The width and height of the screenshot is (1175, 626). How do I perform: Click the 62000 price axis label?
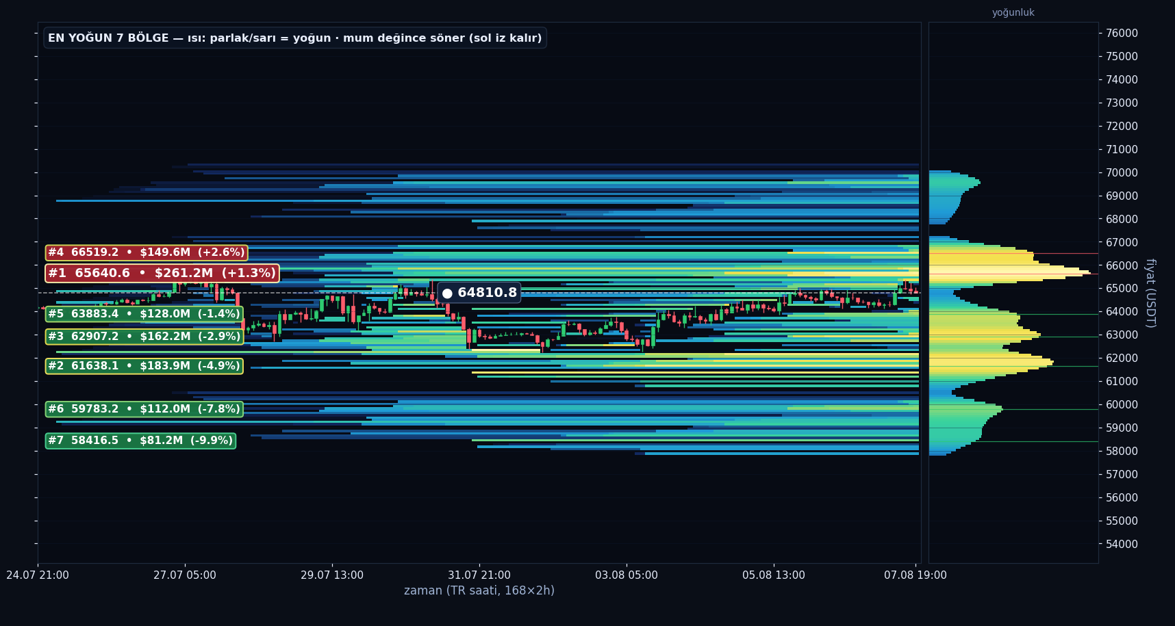click(1122, 358)
